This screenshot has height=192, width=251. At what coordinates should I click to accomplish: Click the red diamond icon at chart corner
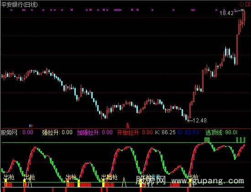tap(241, 4)
